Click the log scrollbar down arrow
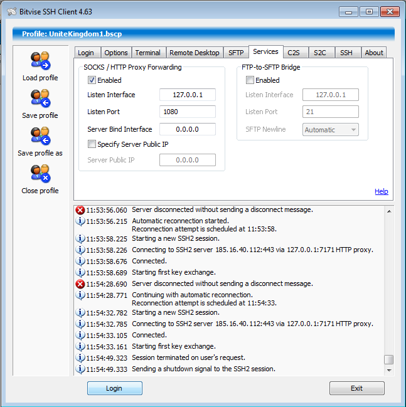This screenshot has width=406, height=407. point(389,370)
